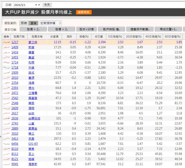Open the 近期漲跌幅 dropdown

pyautogui.click(x=50, y=23)
